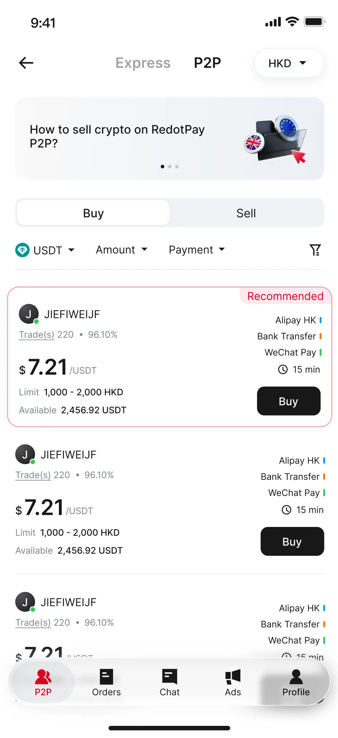
Task: Open the filter funnel icon
Action: [x=315, y=250]
